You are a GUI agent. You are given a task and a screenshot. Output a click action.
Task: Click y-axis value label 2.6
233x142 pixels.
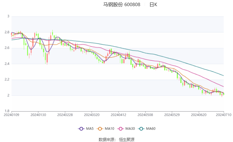[x=7, y=48]
